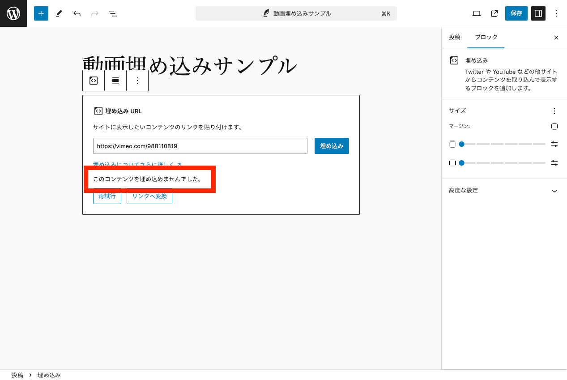
Task: Click the post title 動画埋め込みサンプル
Action: (x=190, y=65)
